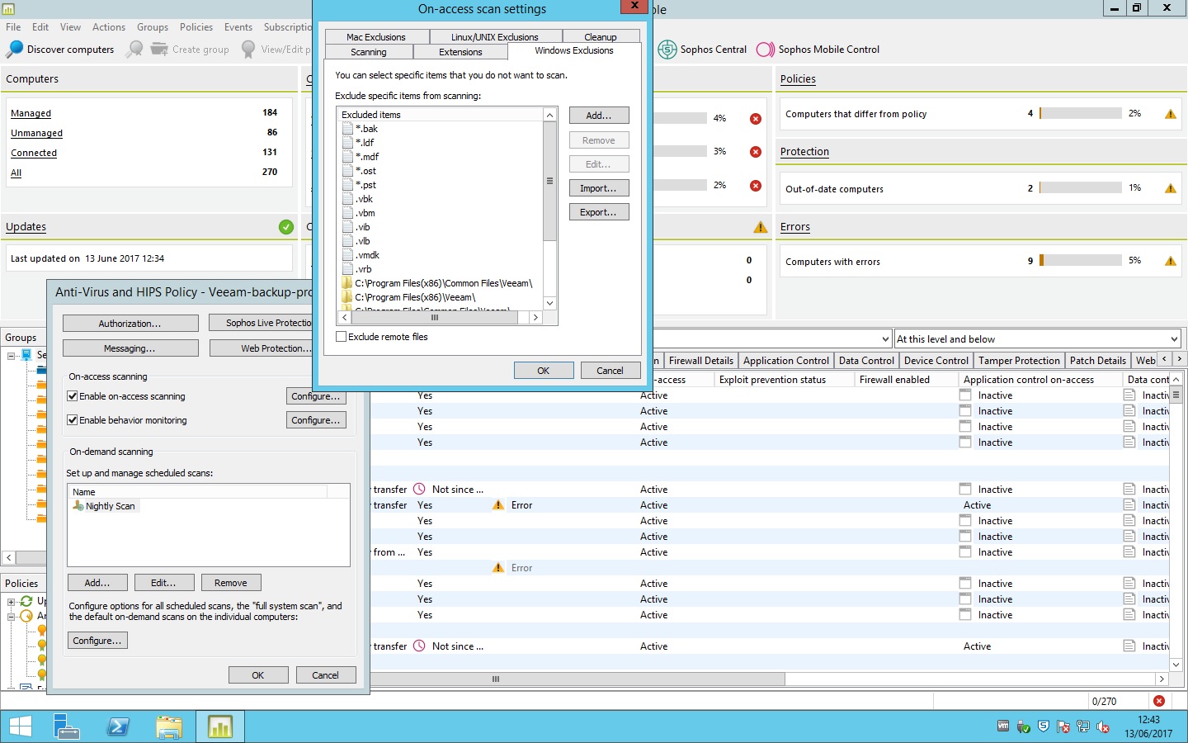Expand the Updating policy tree node
The height and width of the screenshot is (743, 1188).
12,601
